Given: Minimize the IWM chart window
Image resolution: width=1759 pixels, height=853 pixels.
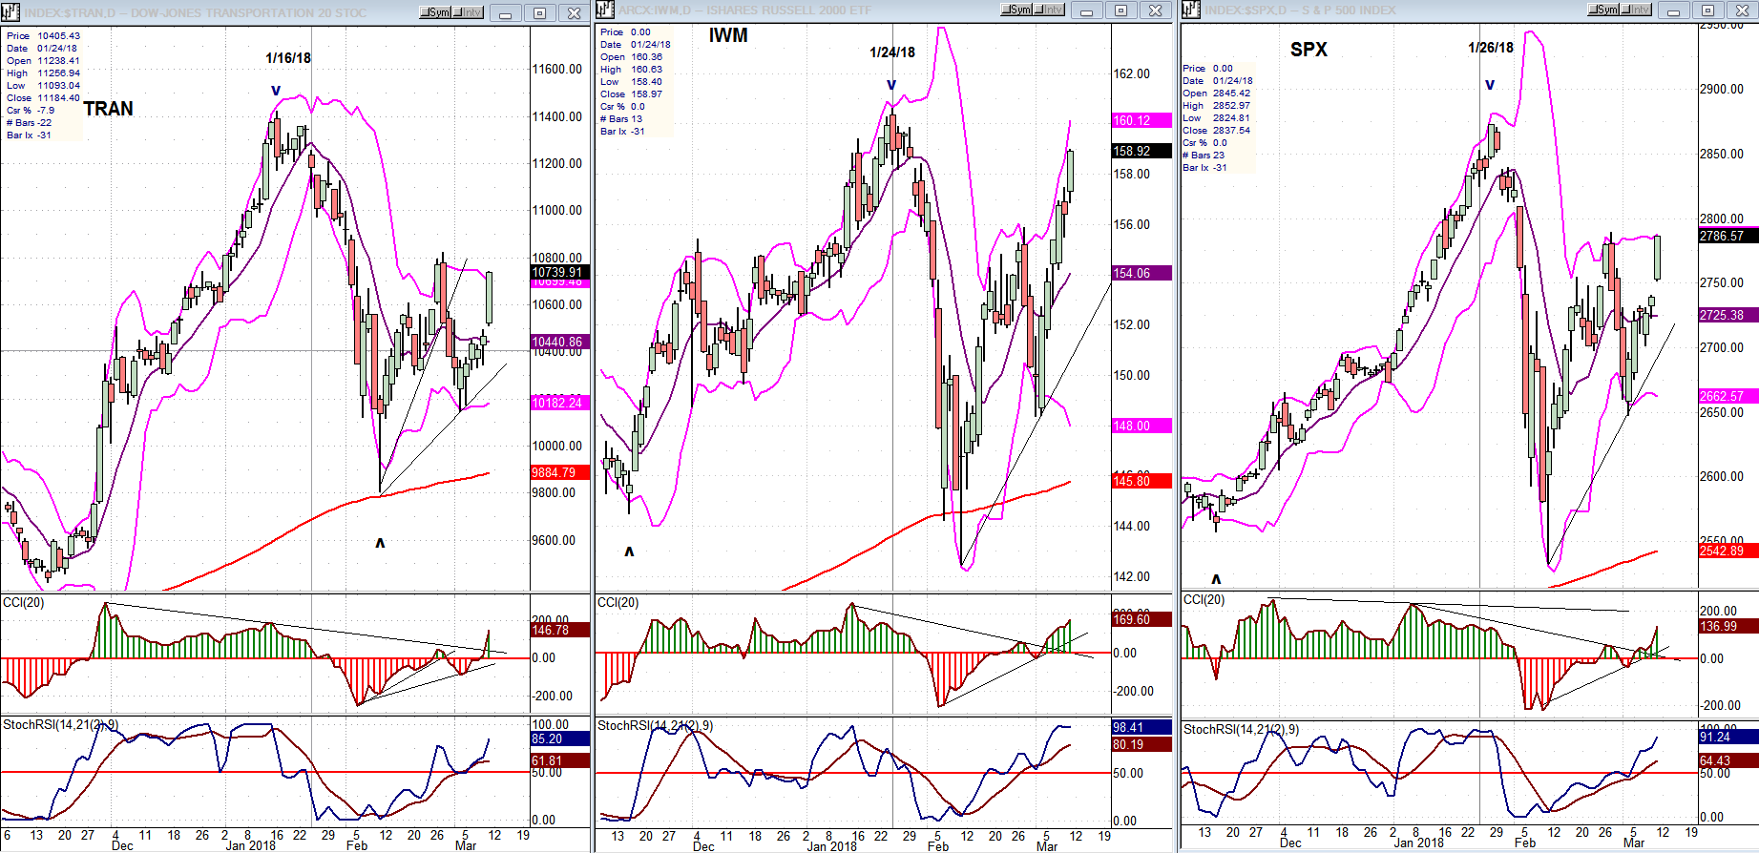Looking at the screenshot, I should [x=1087, y=10].
